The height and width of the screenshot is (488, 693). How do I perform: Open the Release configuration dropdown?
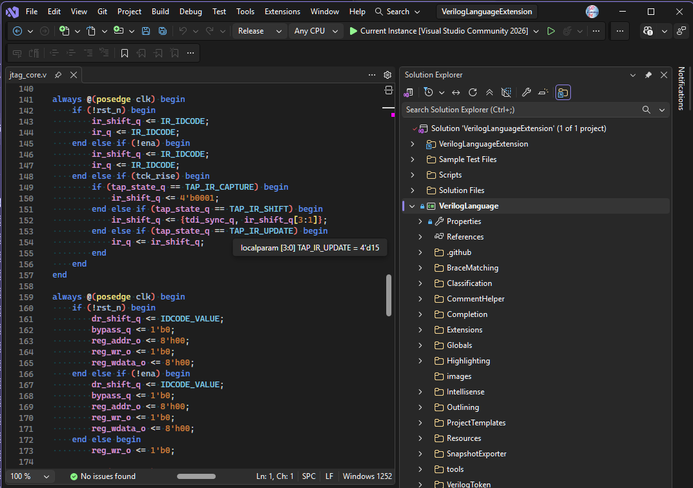[x=259, y=31]
